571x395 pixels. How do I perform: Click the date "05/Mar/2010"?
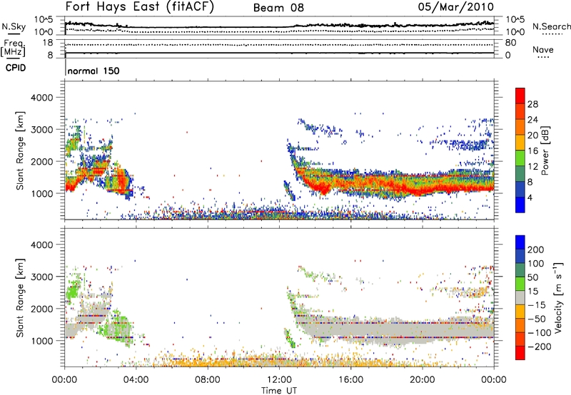[456, 7]
